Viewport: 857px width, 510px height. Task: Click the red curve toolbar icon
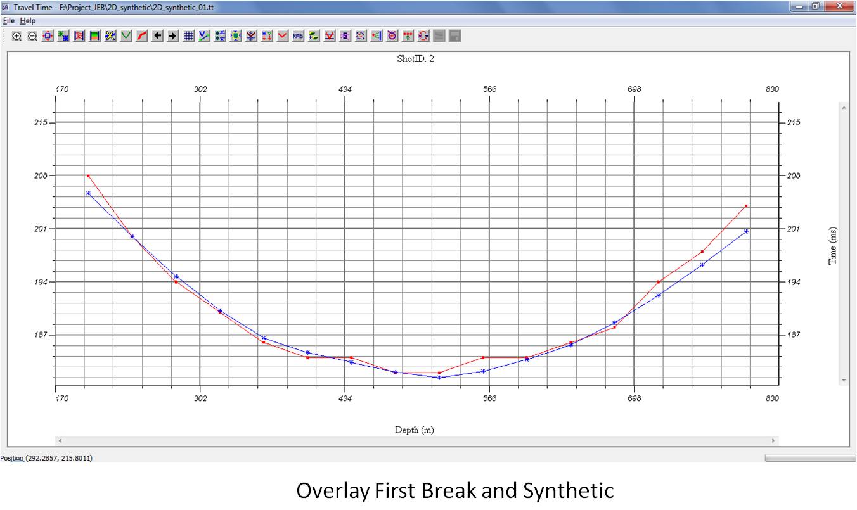141,36
